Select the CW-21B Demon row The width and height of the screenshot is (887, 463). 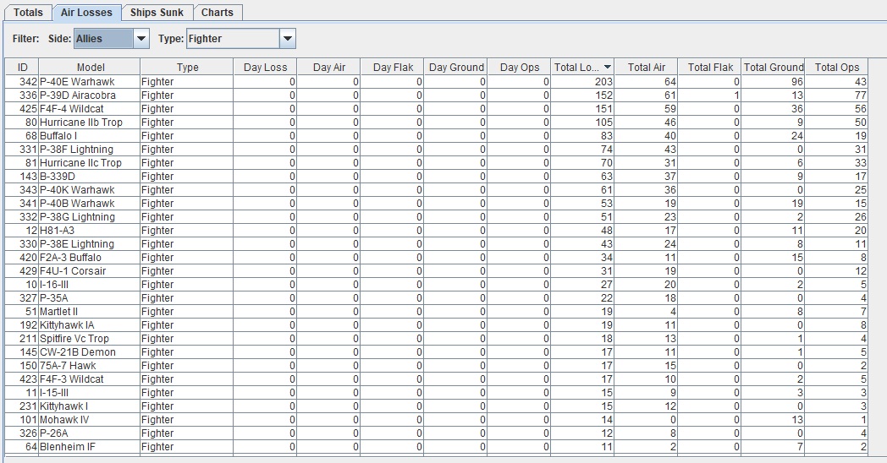(x=436, y=352)
